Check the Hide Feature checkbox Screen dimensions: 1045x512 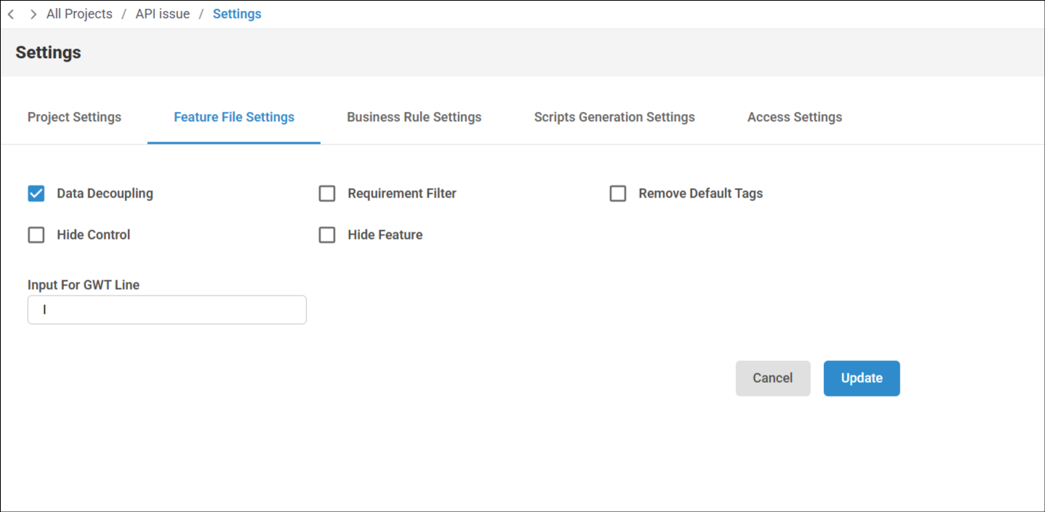tap(327, 235)
